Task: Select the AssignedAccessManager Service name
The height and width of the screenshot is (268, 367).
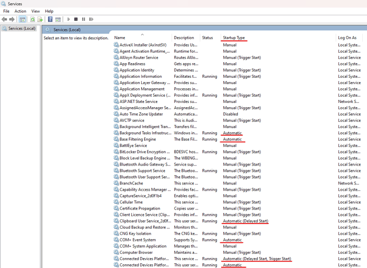Action: pos(145,108)
